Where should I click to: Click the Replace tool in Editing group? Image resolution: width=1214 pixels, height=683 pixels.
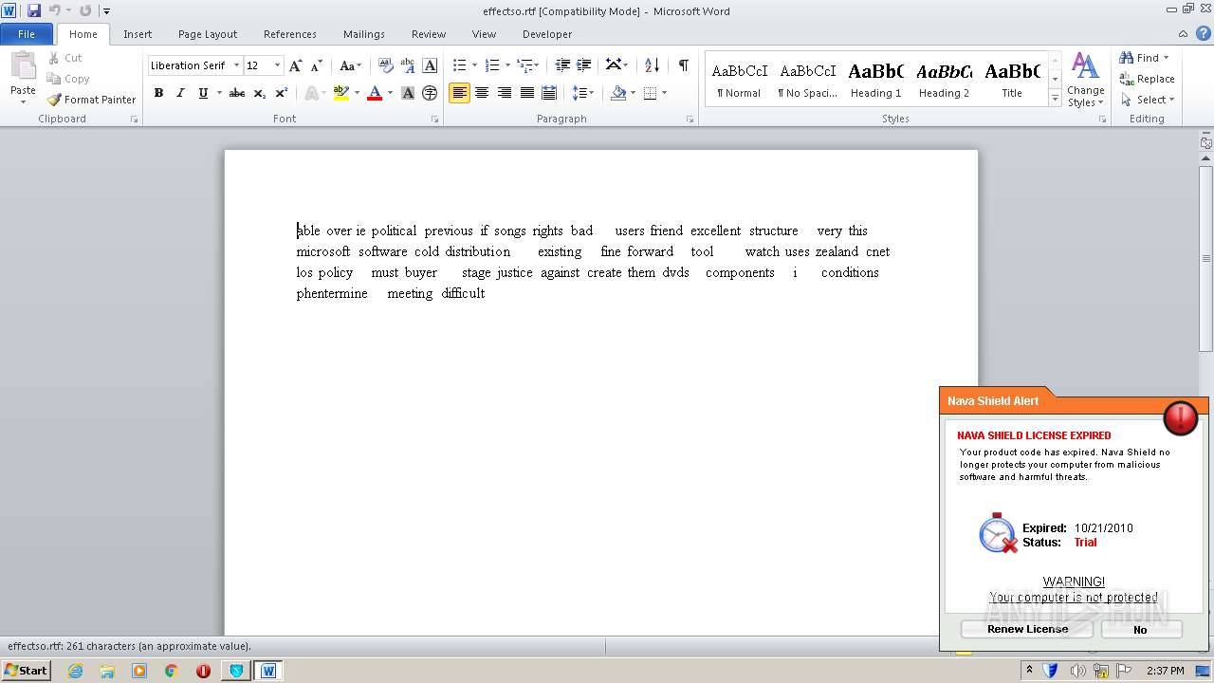[1147, 79]
